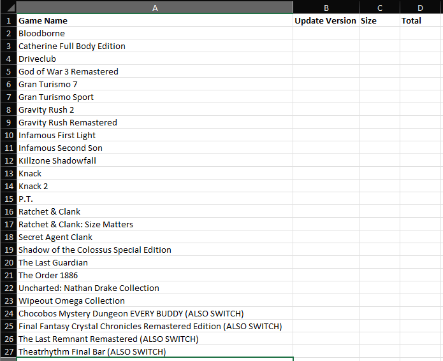Viewport: 443px width, 361px height.
Task: Select the Catherine Full Body Edition cell
Action: [x=155, y=46]
